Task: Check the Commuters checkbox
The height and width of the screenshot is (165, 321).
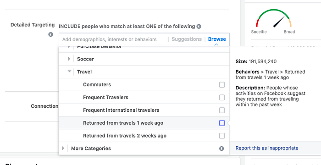Action: tap(222, 84)
